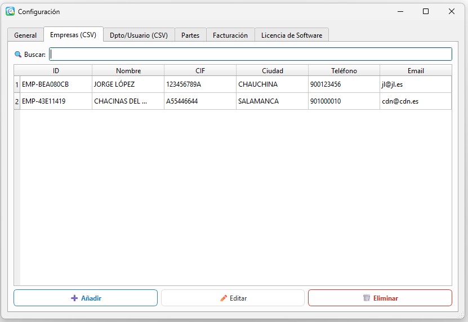Select the Empresas (CSV) tab
468x322 pixels.
(73, 34)
